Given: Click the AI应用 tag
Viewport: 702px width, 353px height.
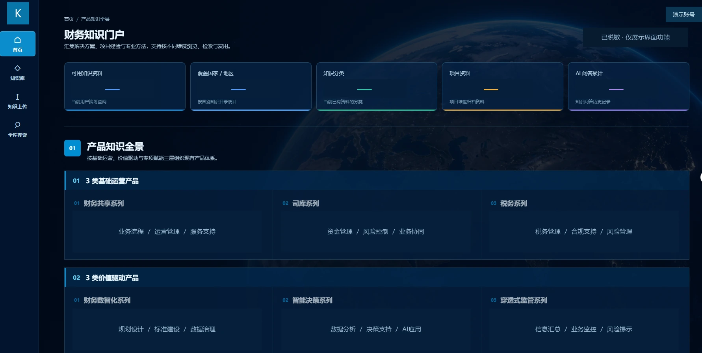Looking at the screenshot, I should [x=412, y=329].
